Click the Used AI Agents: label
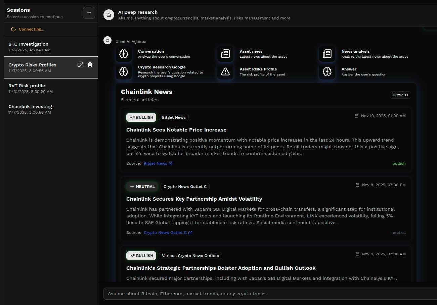This screenshot has width=437, height=305. tap(131, 42)
